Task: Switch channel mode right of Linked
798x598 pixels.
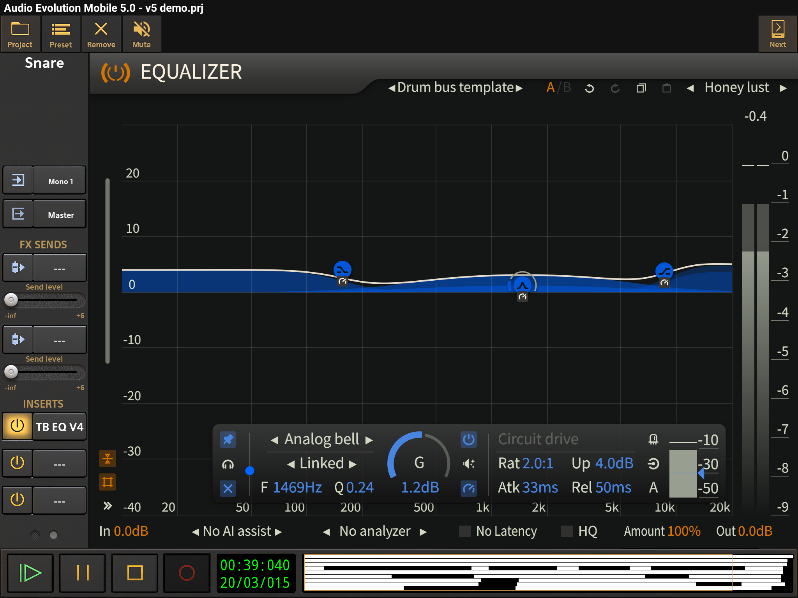Action: pos(353,464)
